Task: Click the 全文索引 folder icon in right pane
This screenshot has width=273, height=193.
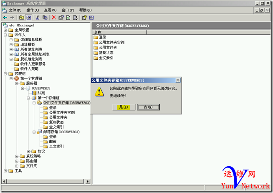Action: [x=96, y=58]
